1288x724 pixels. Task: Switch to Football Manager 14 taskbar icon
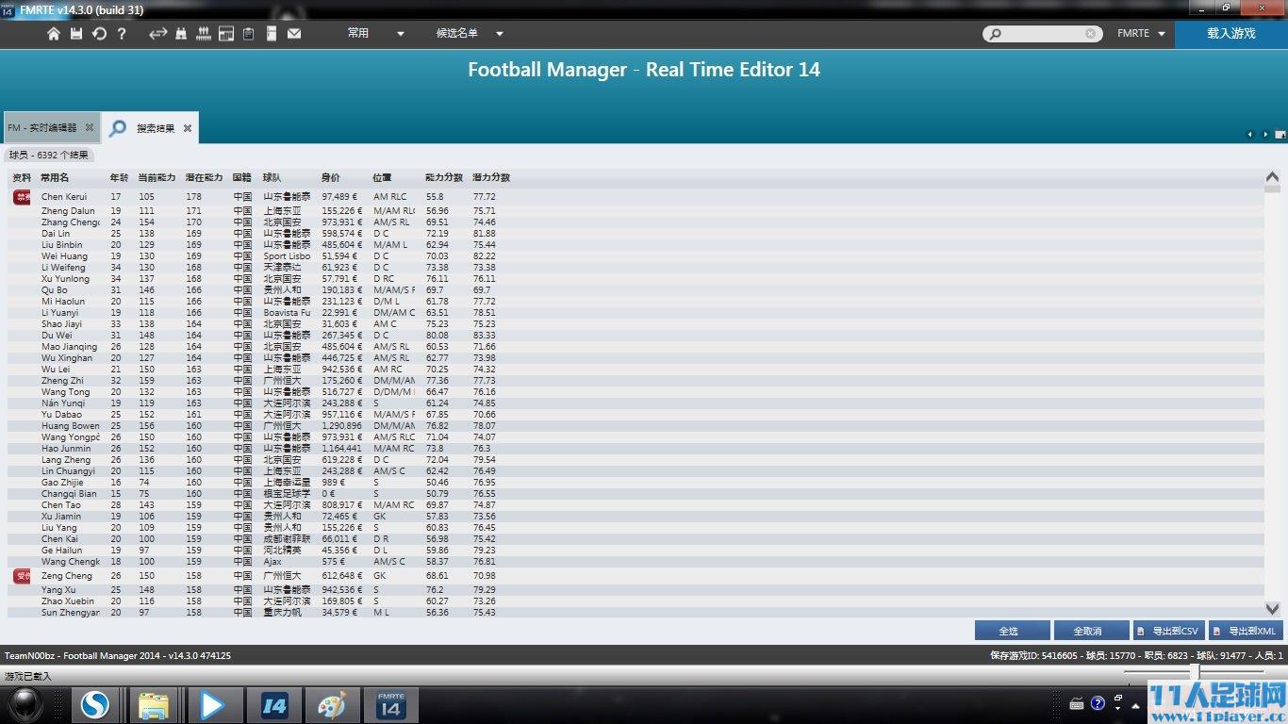point(274,705)
